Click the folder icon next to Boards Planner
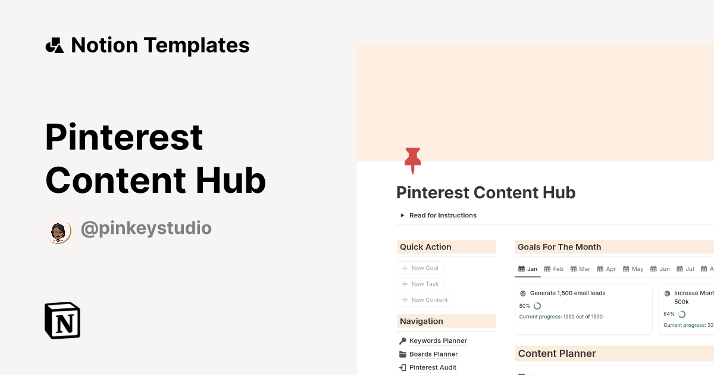Image resolution: width=714 pixels, height=375 pixels. click(403, 354)
